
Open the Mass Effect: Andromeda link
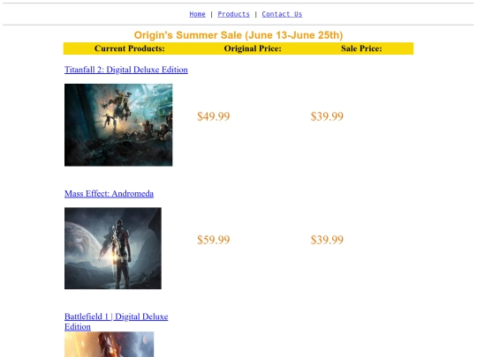coord(109,193)
